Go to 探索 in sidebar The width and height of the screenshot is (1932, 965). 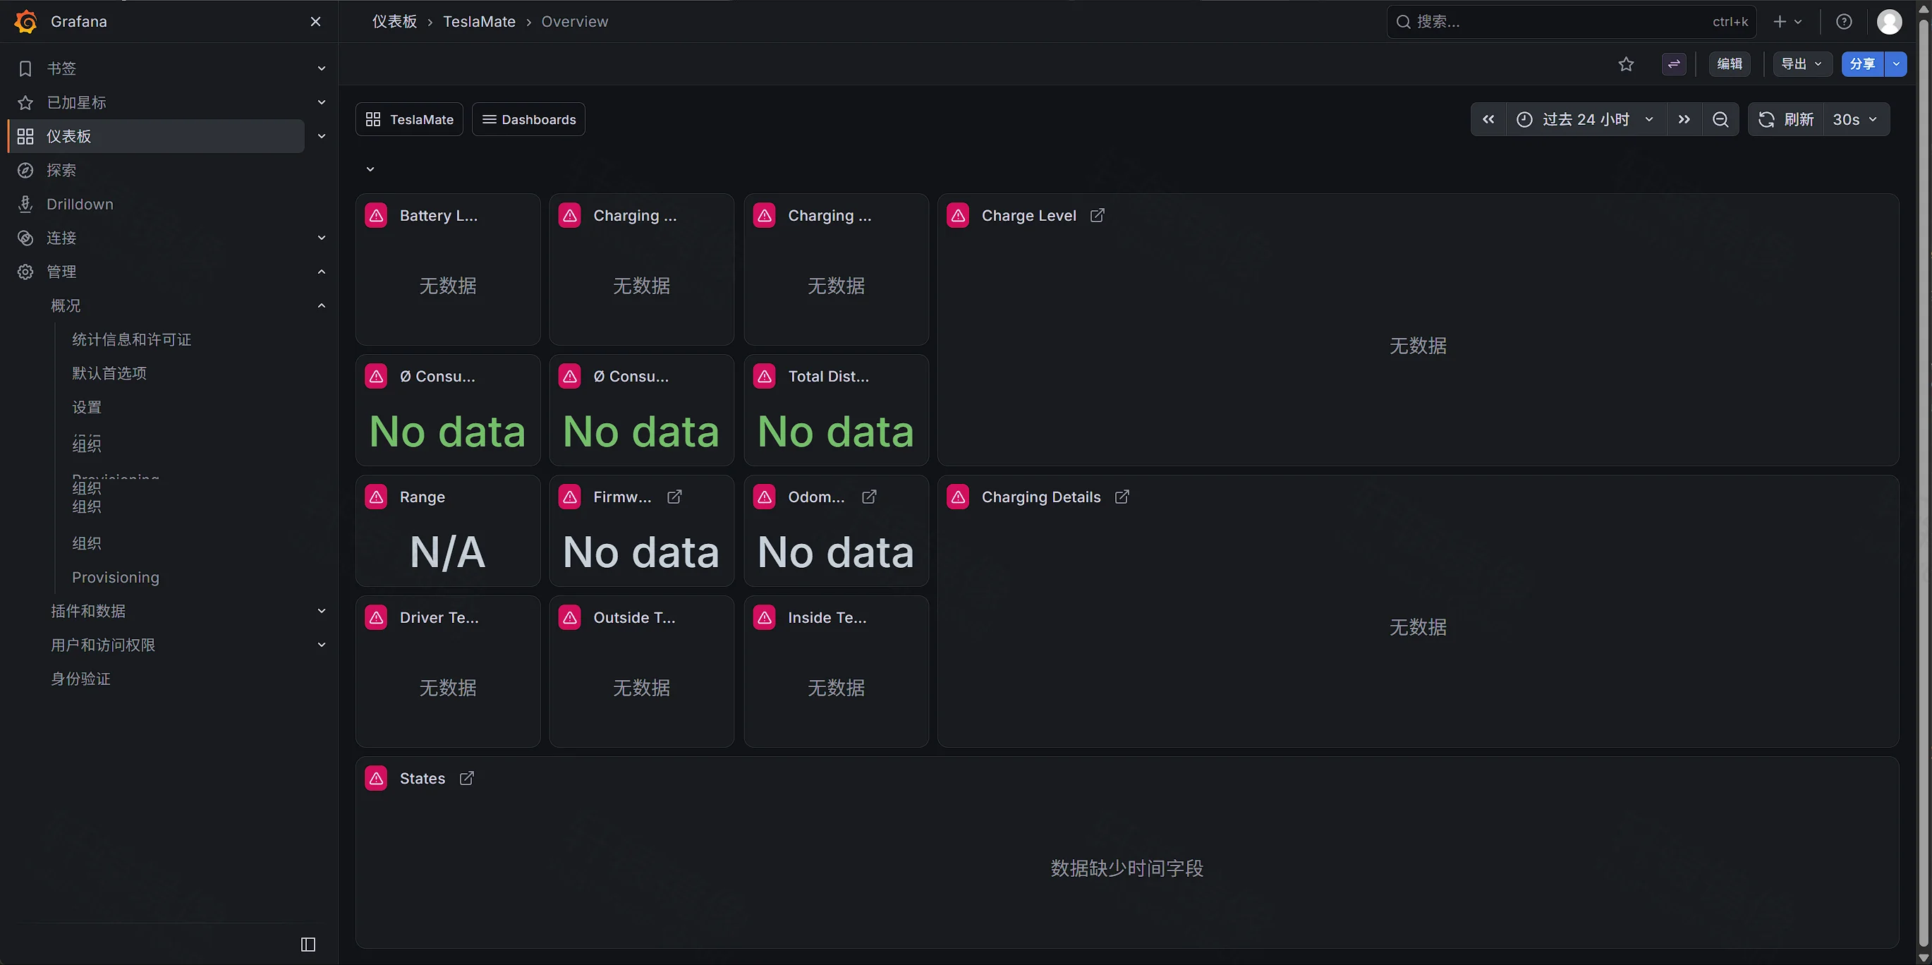pyautogui.click(x=61, y=170)
